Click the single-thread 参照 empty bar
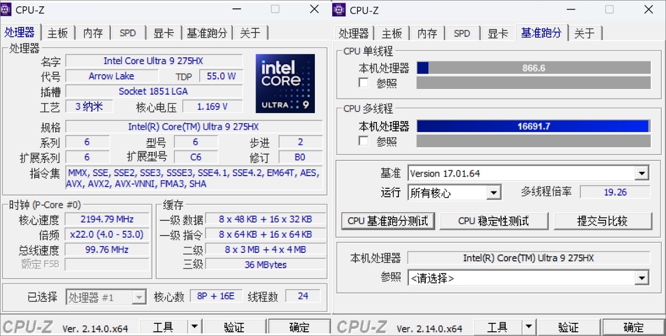 point(534,83)
